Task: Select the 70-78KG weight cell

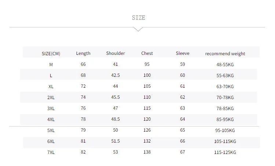Action: tap(225, 97)
